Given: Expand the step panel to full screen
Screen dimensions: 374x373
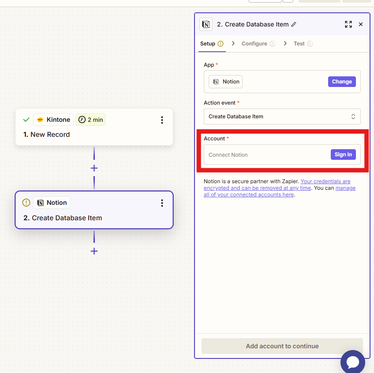Looking at the screenshot, I should [348, 24].
